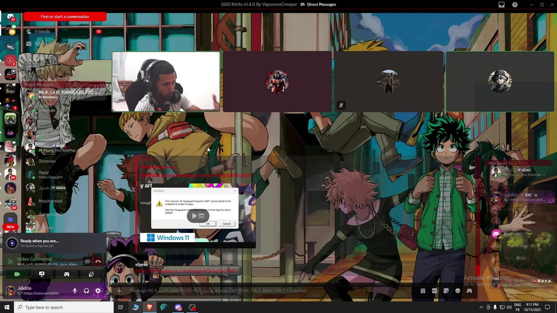557x313 pixels.
Task: Click the message attachment plus button
Action: point(119,290)
